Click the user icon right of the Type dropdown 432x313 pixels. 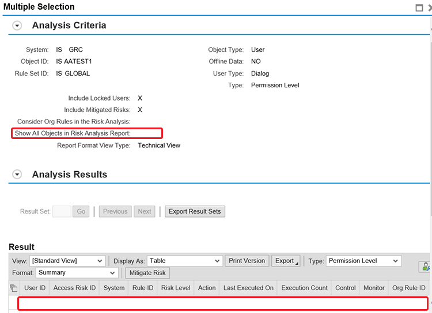[x=425, y=266]
